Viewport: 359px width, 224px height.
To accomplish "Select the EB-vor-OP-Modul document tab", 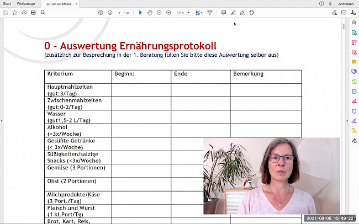I will pyautogui.click(x=60, y=4).
